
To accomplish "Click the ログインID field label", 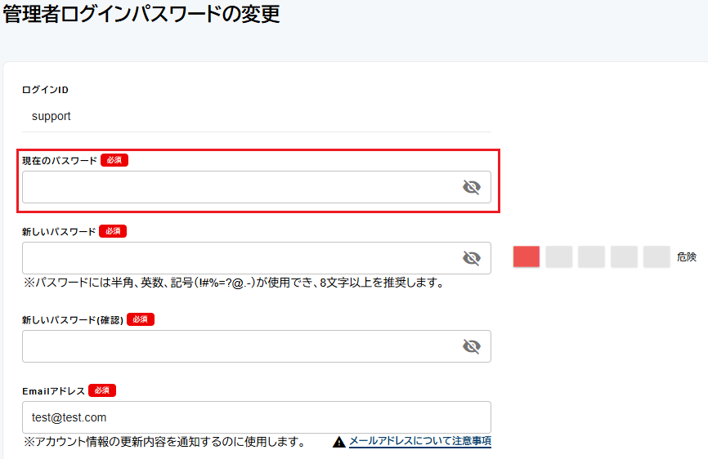I will click(45, 89).
